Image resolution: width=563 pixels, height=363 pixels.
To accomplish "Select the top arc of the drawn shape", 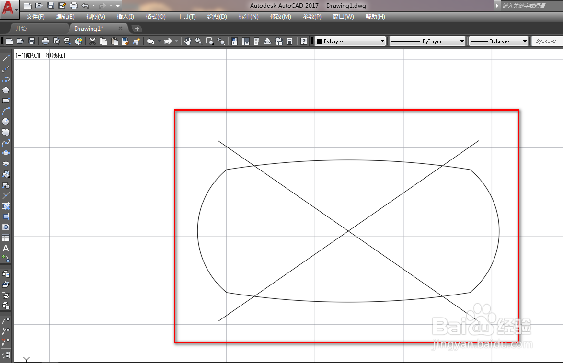I will (347, 160).
